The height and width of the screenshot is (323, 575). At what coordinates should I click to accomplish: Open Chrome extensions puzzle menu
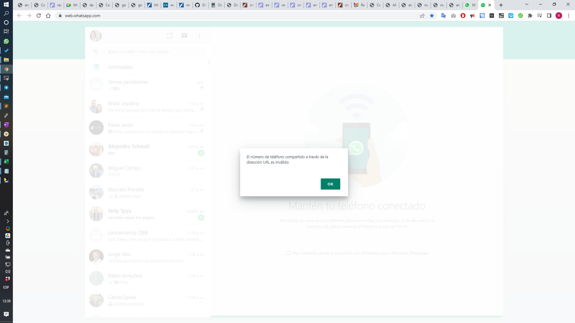pyautogui.click(x=530, y=16)
